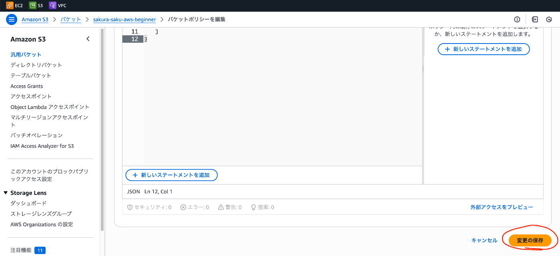Open the S3 service shortcut
Screen dimensions: 560x256
(36, 6)
